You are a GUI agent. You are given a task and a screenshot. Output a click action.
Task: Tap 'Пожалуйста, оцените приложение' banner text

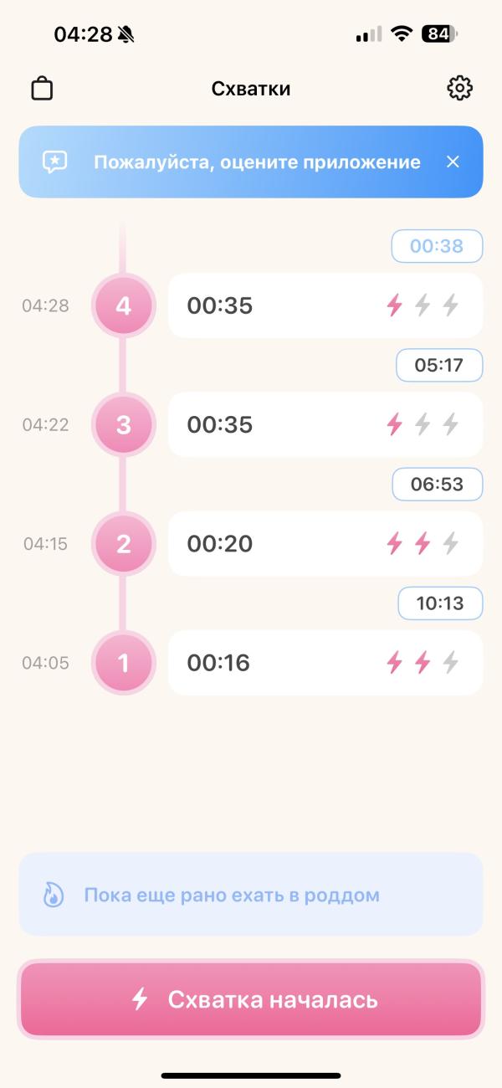[x=257, y=162]
